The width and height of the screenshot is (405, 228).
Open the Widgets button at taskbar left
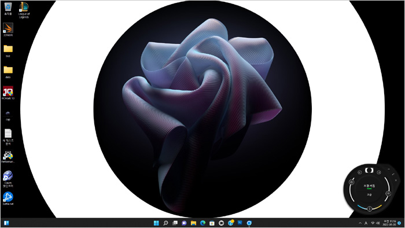[x=6, y=223]
